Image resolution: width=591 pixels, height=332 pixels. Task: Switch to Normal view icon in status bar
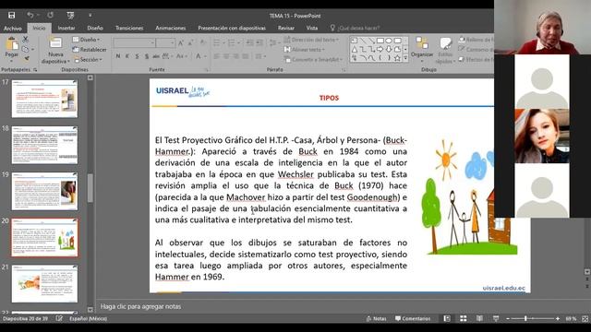coord(447,318)
